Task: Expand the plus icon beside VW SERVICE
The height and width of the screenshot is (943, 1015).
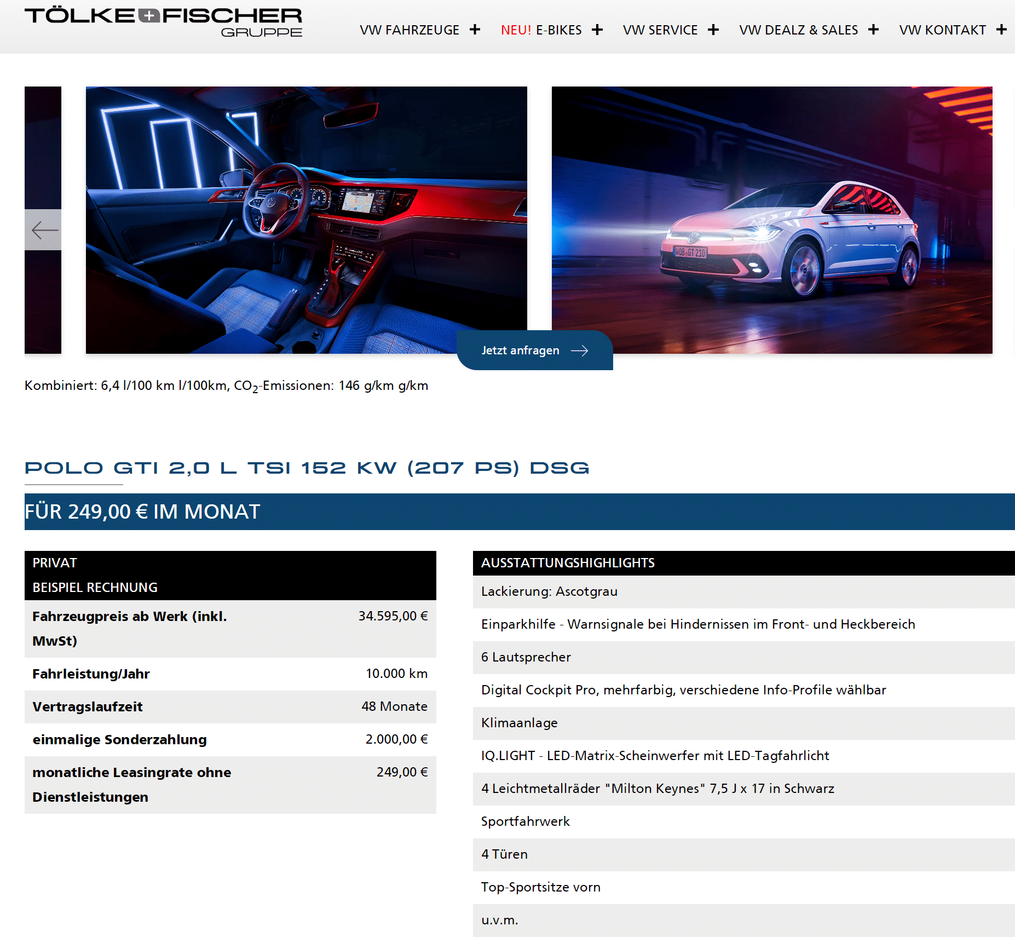Action: click(x=713, y=30)
